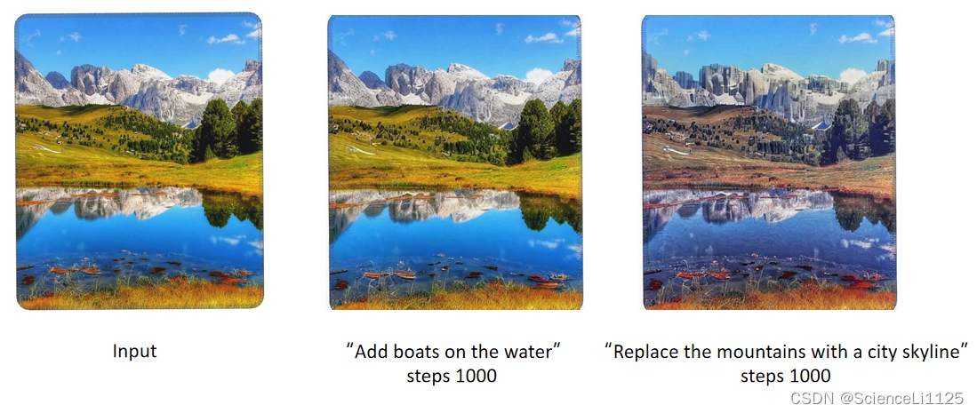Click "steps 1000" under the boats image
Screen dimensions: 977x413
pyautogui.click(x=451, y=377)
